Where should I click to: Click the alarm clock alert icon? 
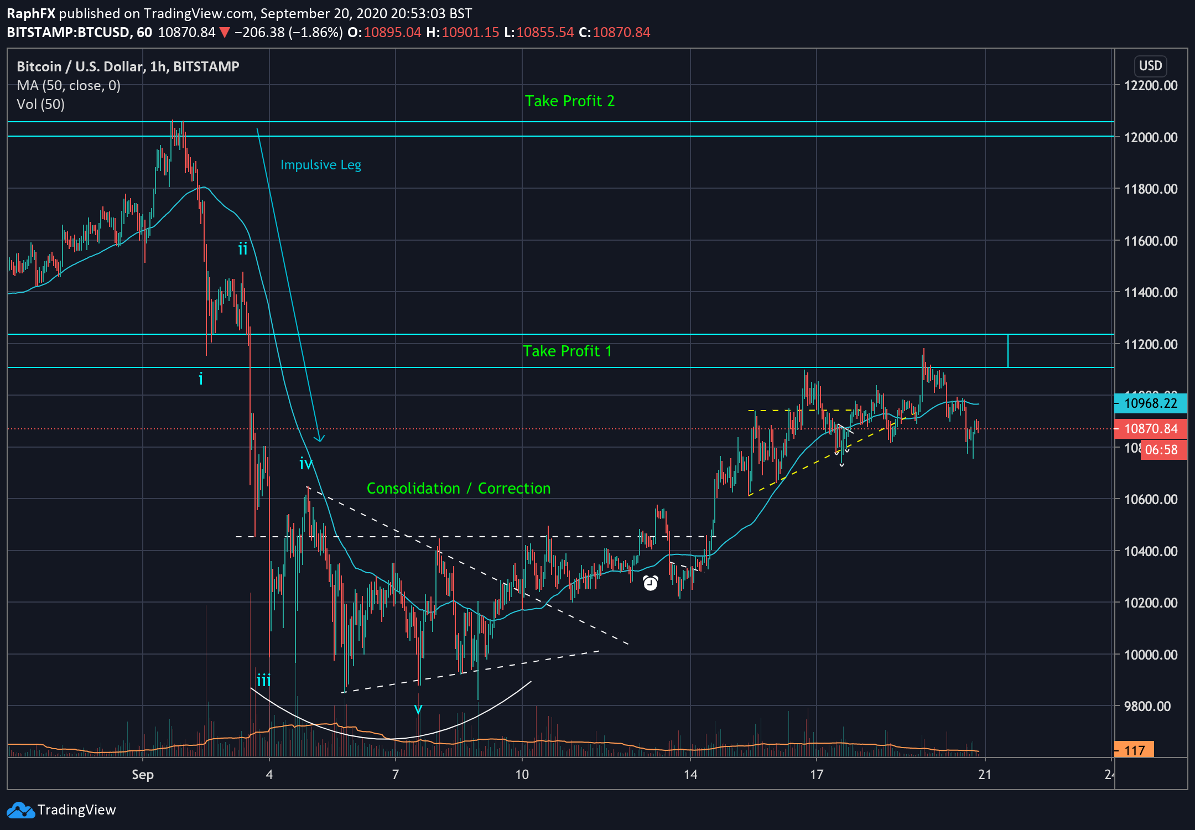pos(651,583)
